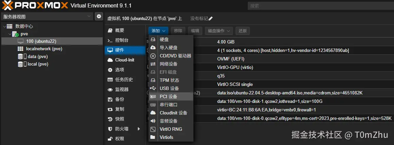Click the 搜索 search field

[321, 6]
